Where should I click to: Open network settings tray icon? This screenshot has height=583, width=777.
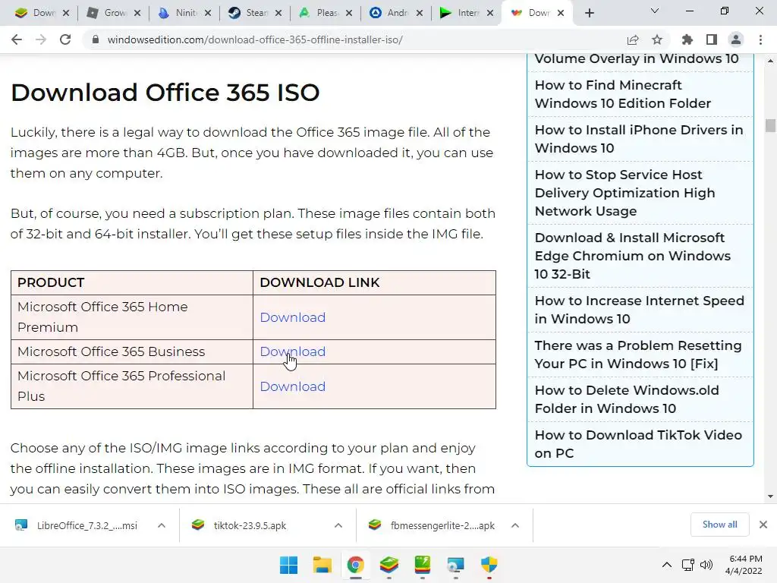tap(687, 565)
